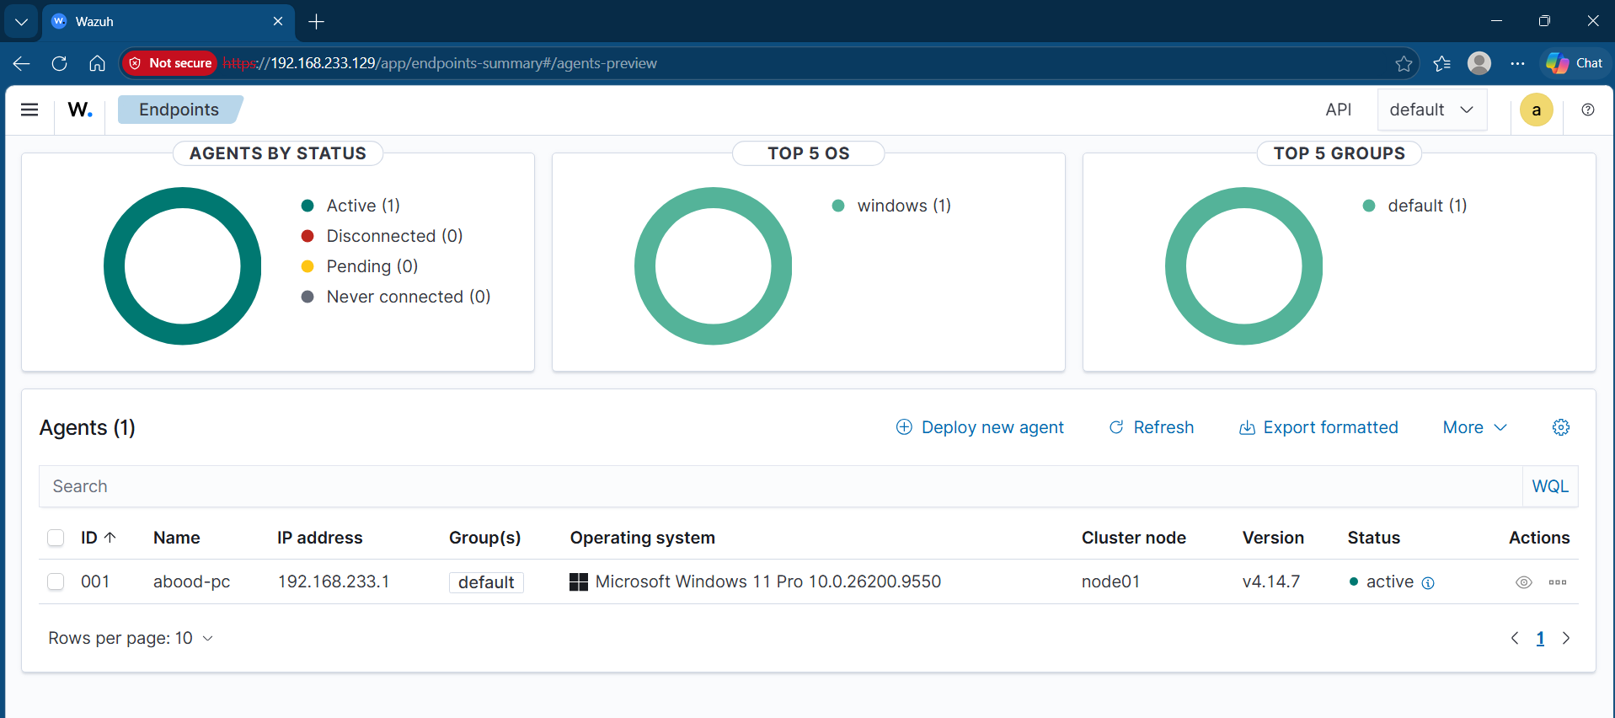Bookmark this page with star icon
The width and height of the screenshot is (1615, 718).
click(x=1404, y=63)
